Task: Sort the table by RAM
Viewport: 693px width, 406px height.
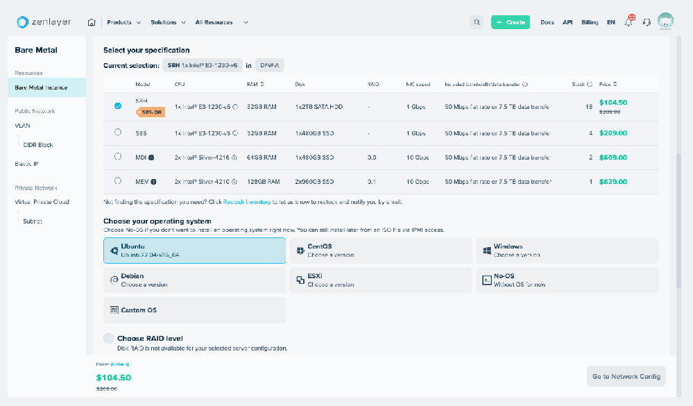Action: click(x=262, y=84)
